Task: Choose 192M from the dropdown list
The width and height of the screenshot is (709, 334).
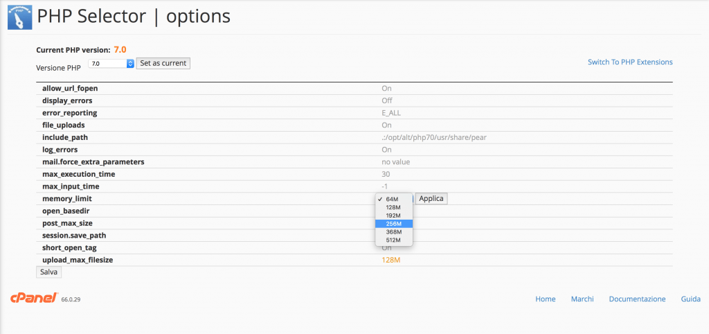Action: [394, 216]
